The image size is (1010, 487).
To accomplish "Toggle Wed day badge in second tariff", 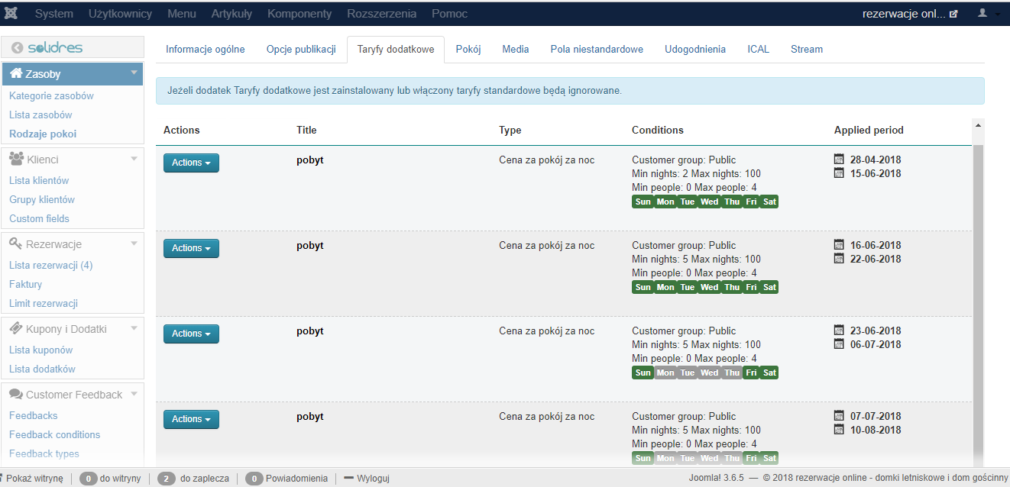I will [710, 287].
